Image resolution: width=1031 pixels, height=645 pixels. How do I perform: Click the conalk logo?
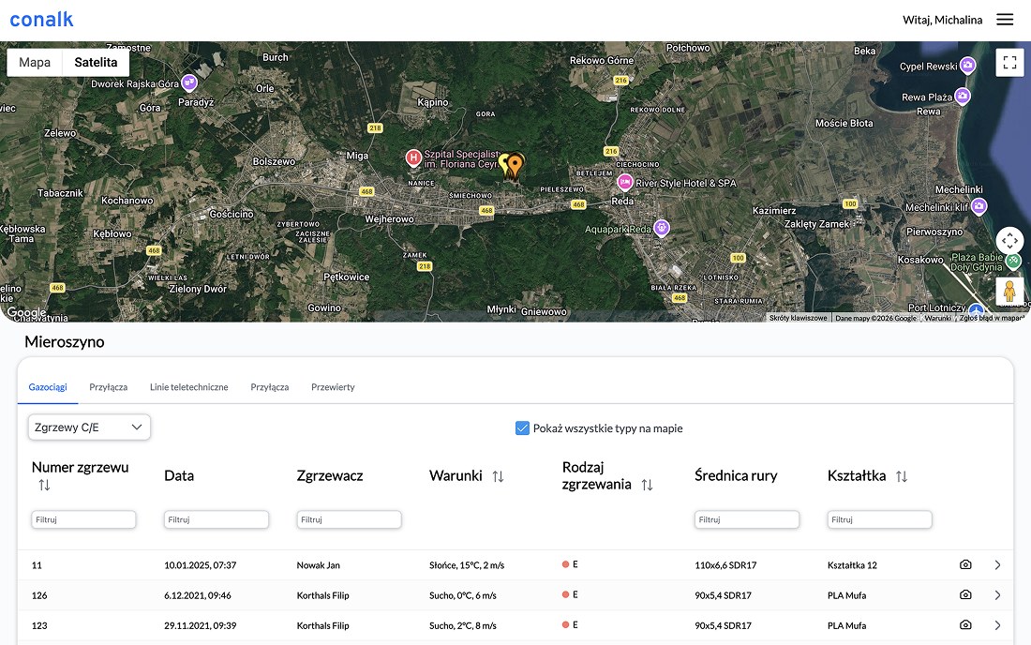point(41,20)
